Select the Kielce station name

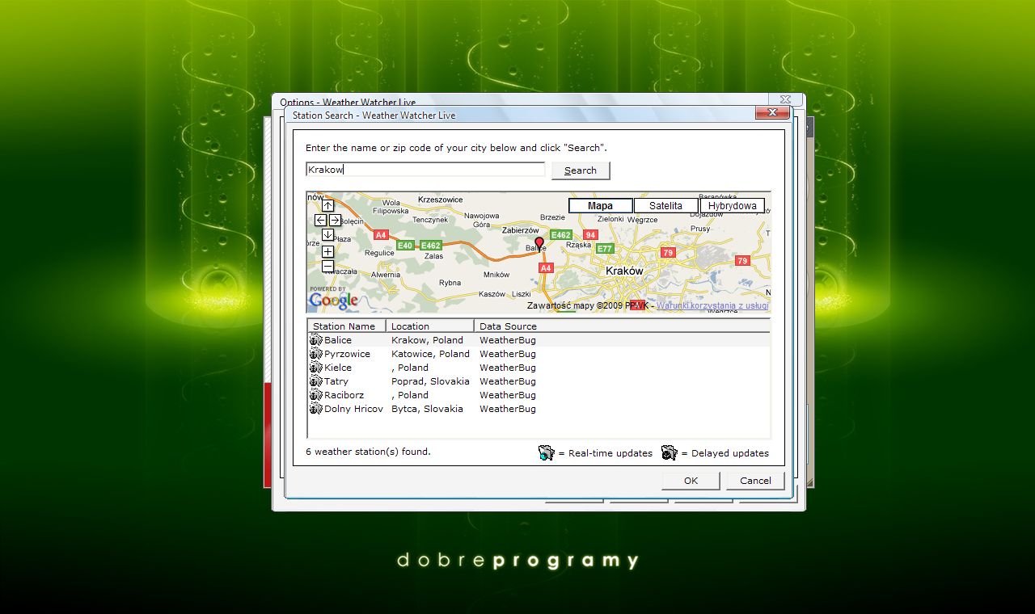coord(338,368)
